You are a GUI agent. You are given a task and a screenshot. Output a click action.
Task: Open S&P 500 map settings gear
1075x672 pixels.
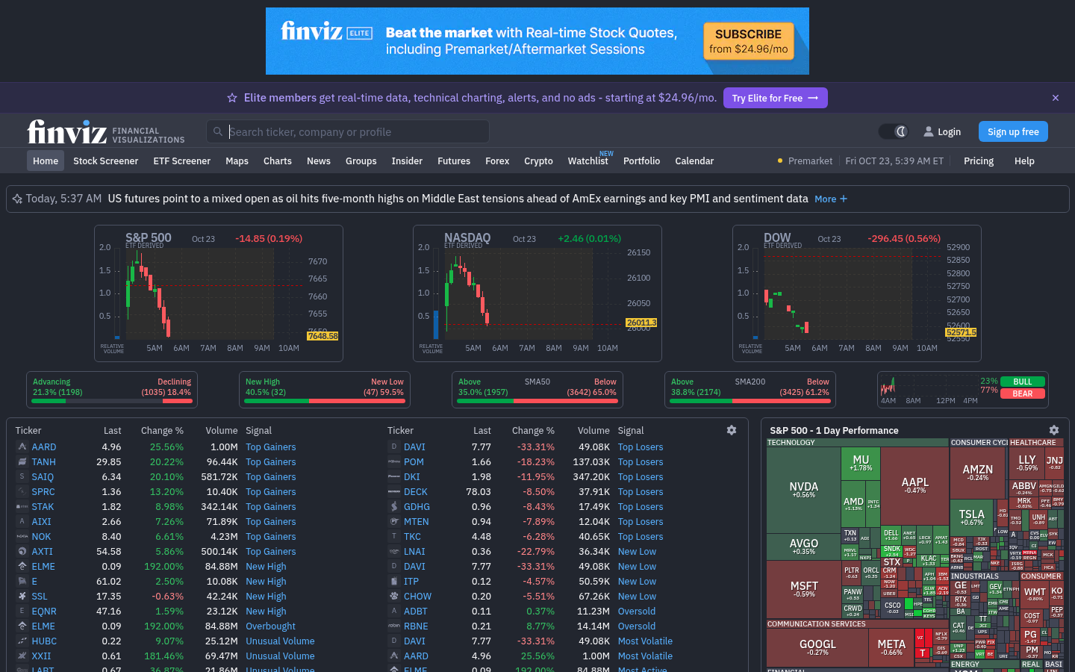pyautogui.click(x=1054, y=430)
